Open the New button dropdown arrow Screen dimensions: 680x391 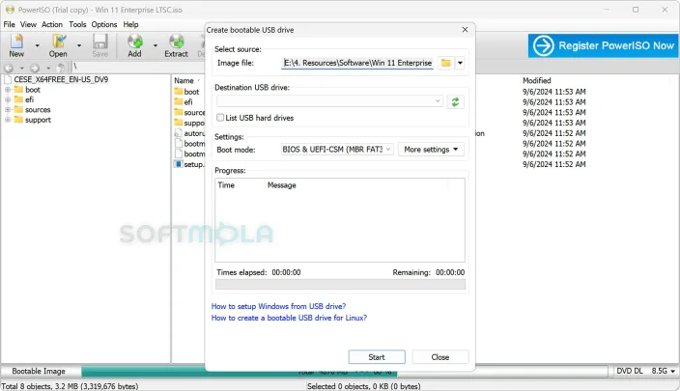pos(38,45)
